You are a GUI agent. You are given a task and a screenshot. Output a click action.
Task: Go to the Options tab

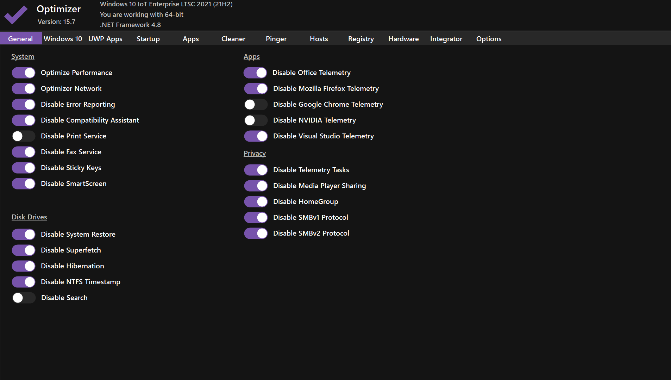click(x=489, y=39)
